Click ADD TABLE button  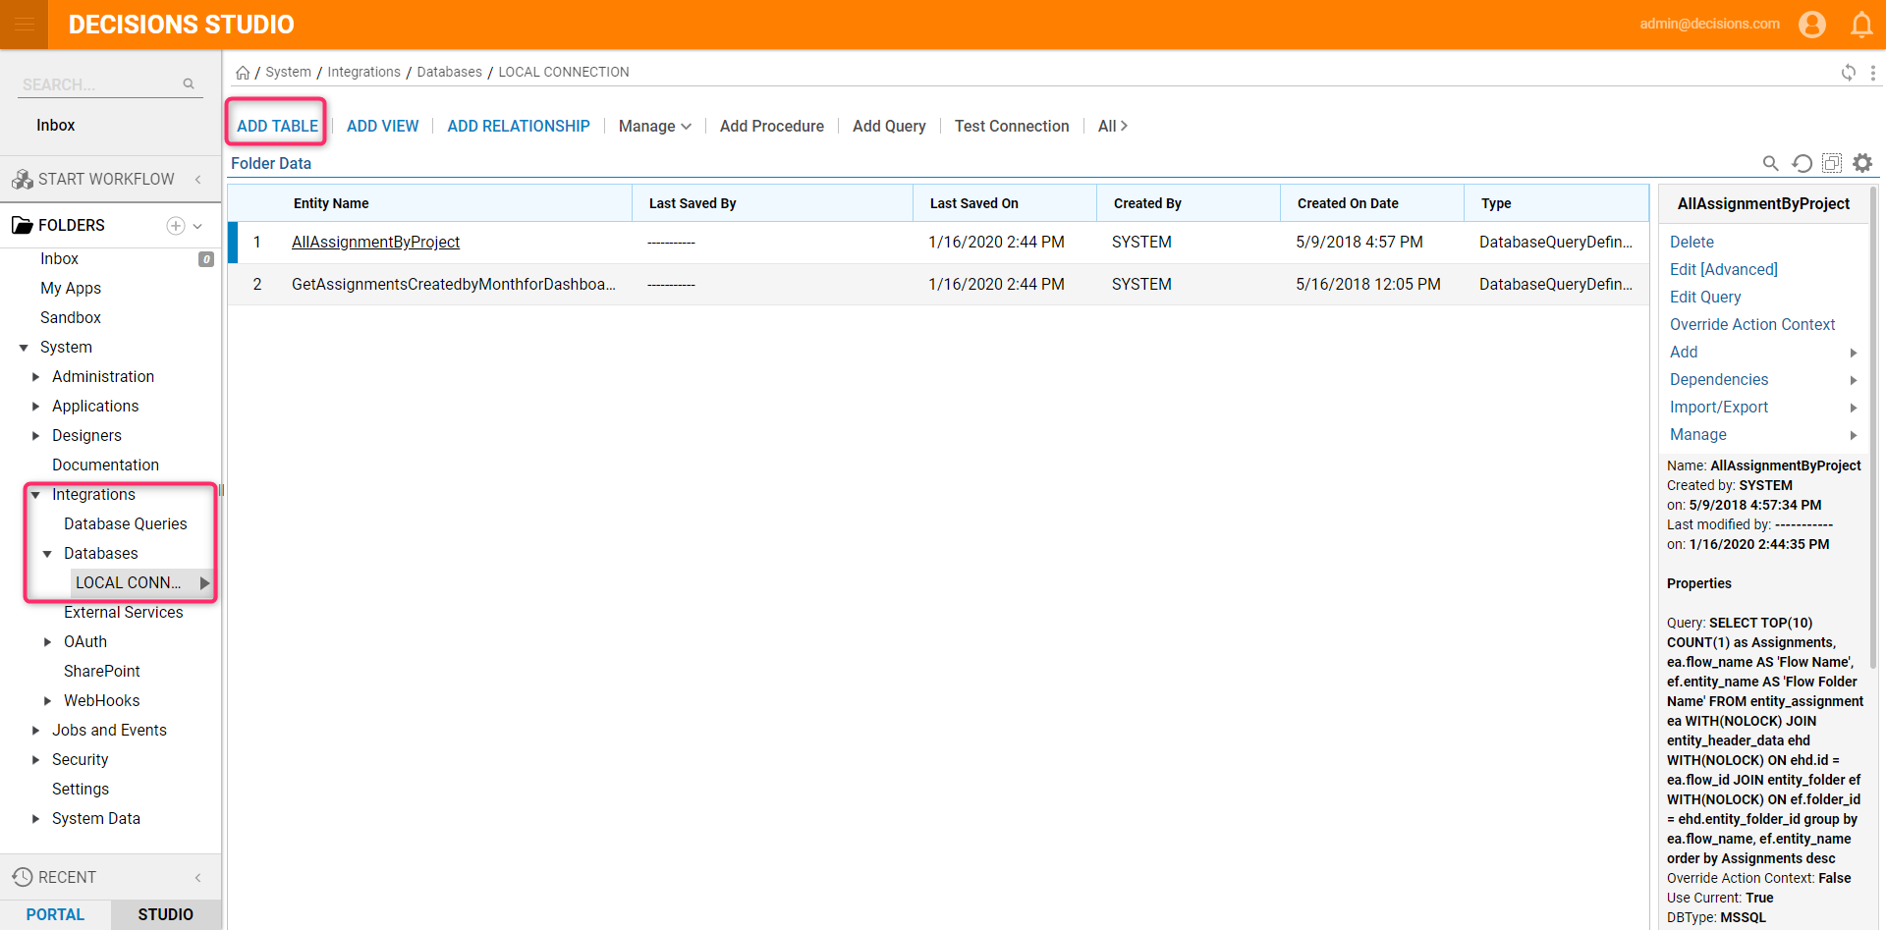pos(277,127)
